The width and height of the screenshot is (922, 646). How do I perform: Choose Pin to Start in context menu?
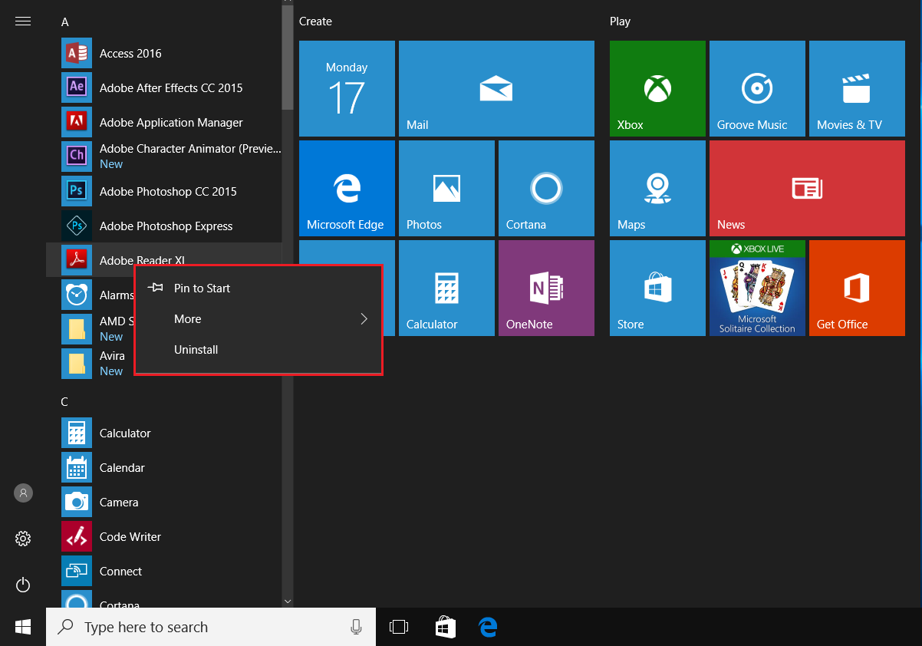[258, 288]
